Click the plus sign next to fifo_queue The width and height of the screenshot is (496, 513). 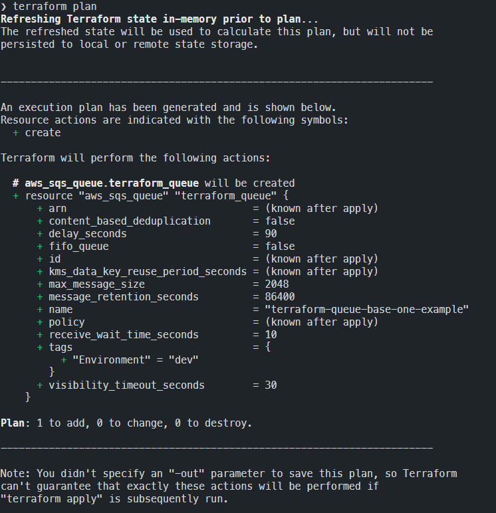(x=40, y=247)
